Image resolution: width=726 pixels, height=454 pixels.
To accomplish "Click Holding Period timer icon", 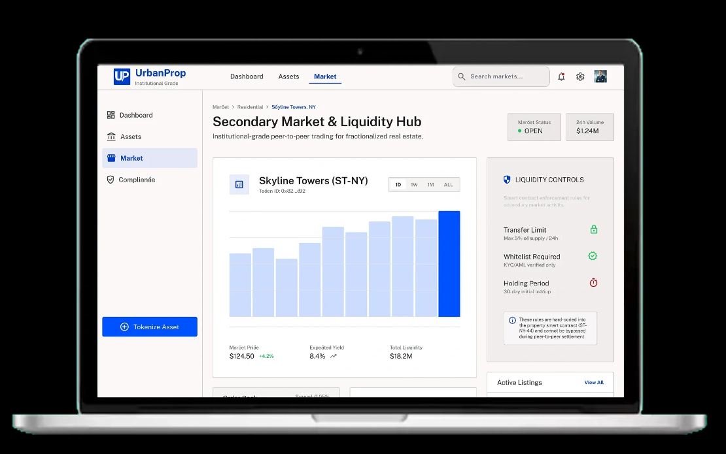I will [x=593, y=282].
